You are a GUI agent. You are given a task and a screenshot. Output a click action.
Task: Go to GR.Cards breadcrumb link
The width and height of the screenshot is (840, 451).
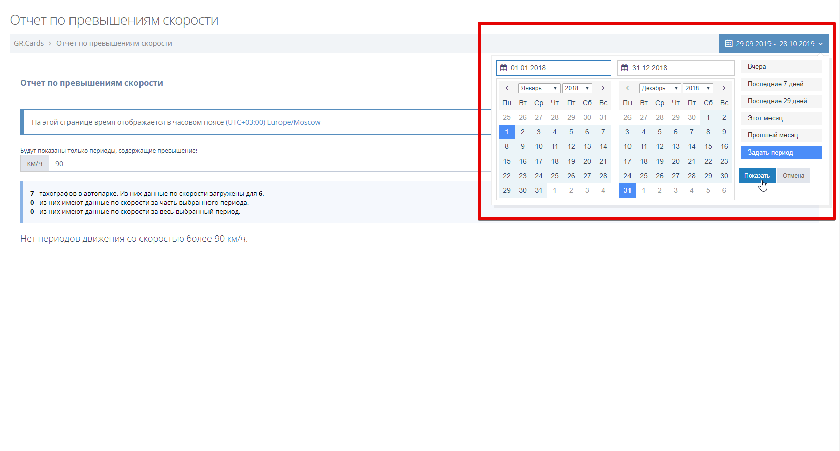[x=29, y=43]
